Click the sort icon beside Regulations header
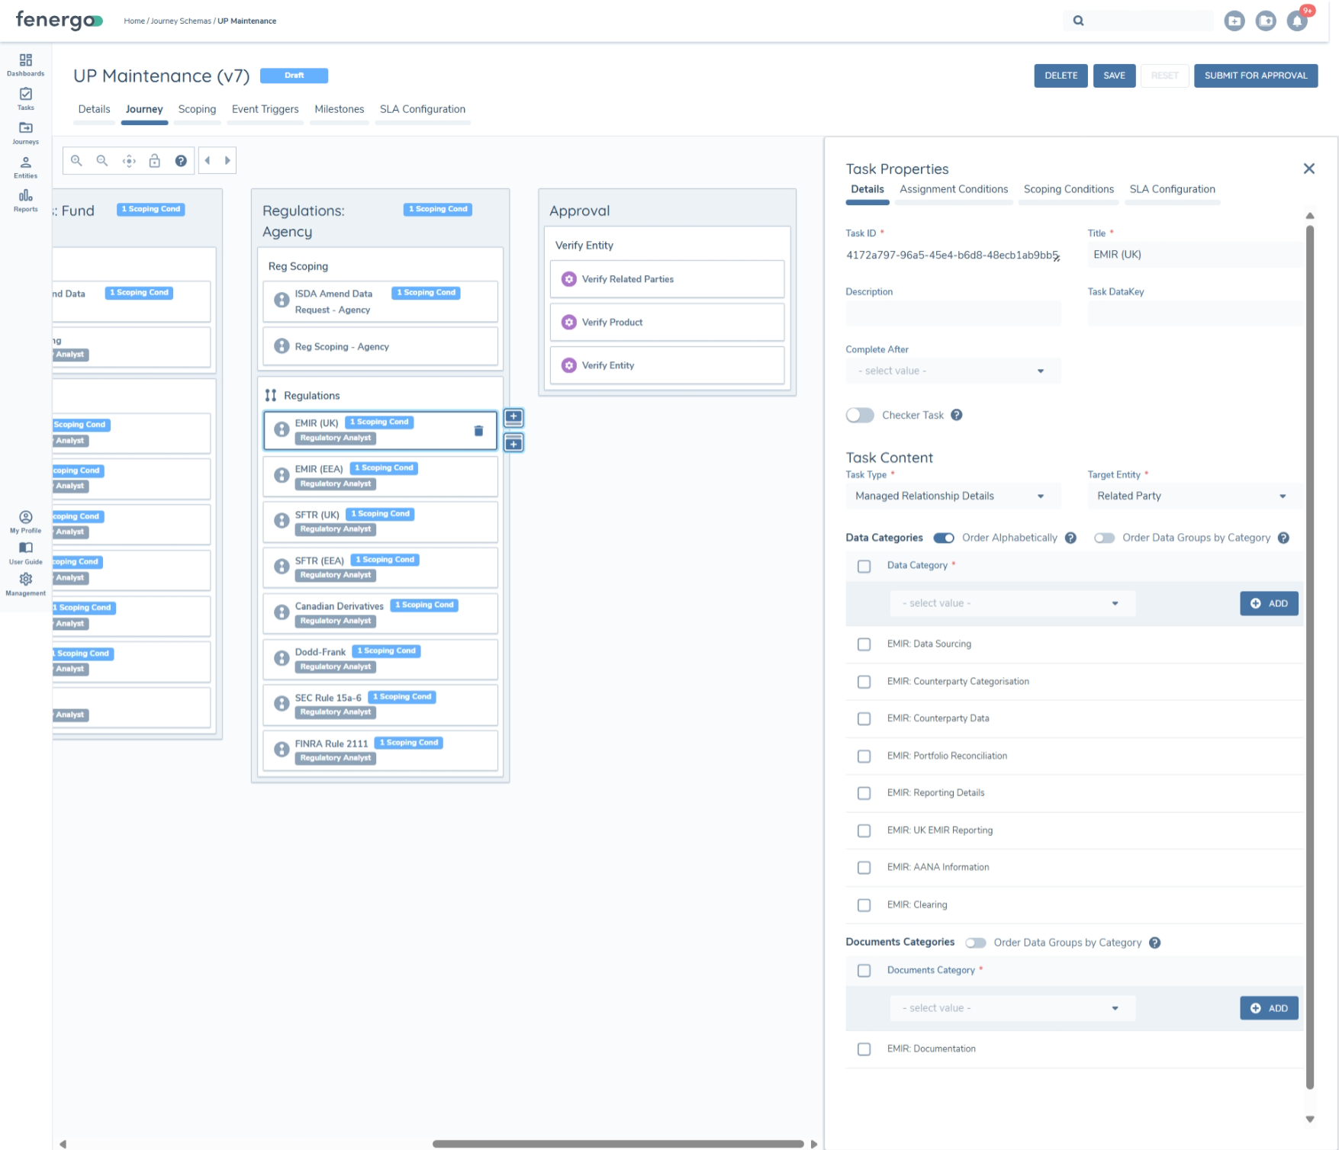Screen dimensions: 1339x1150 tap(271, 395)
